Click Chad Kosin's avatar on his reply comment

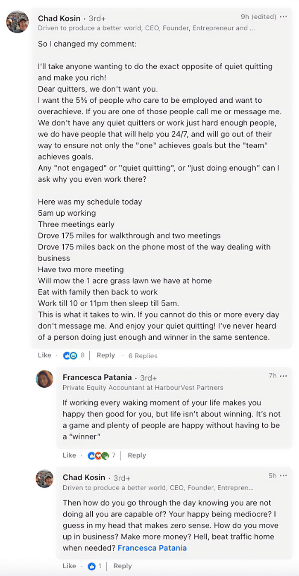click(44, 479)
